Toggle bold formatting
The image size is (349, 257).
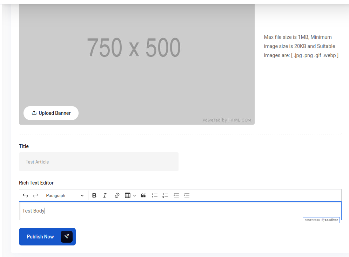(x=94, y=195)
